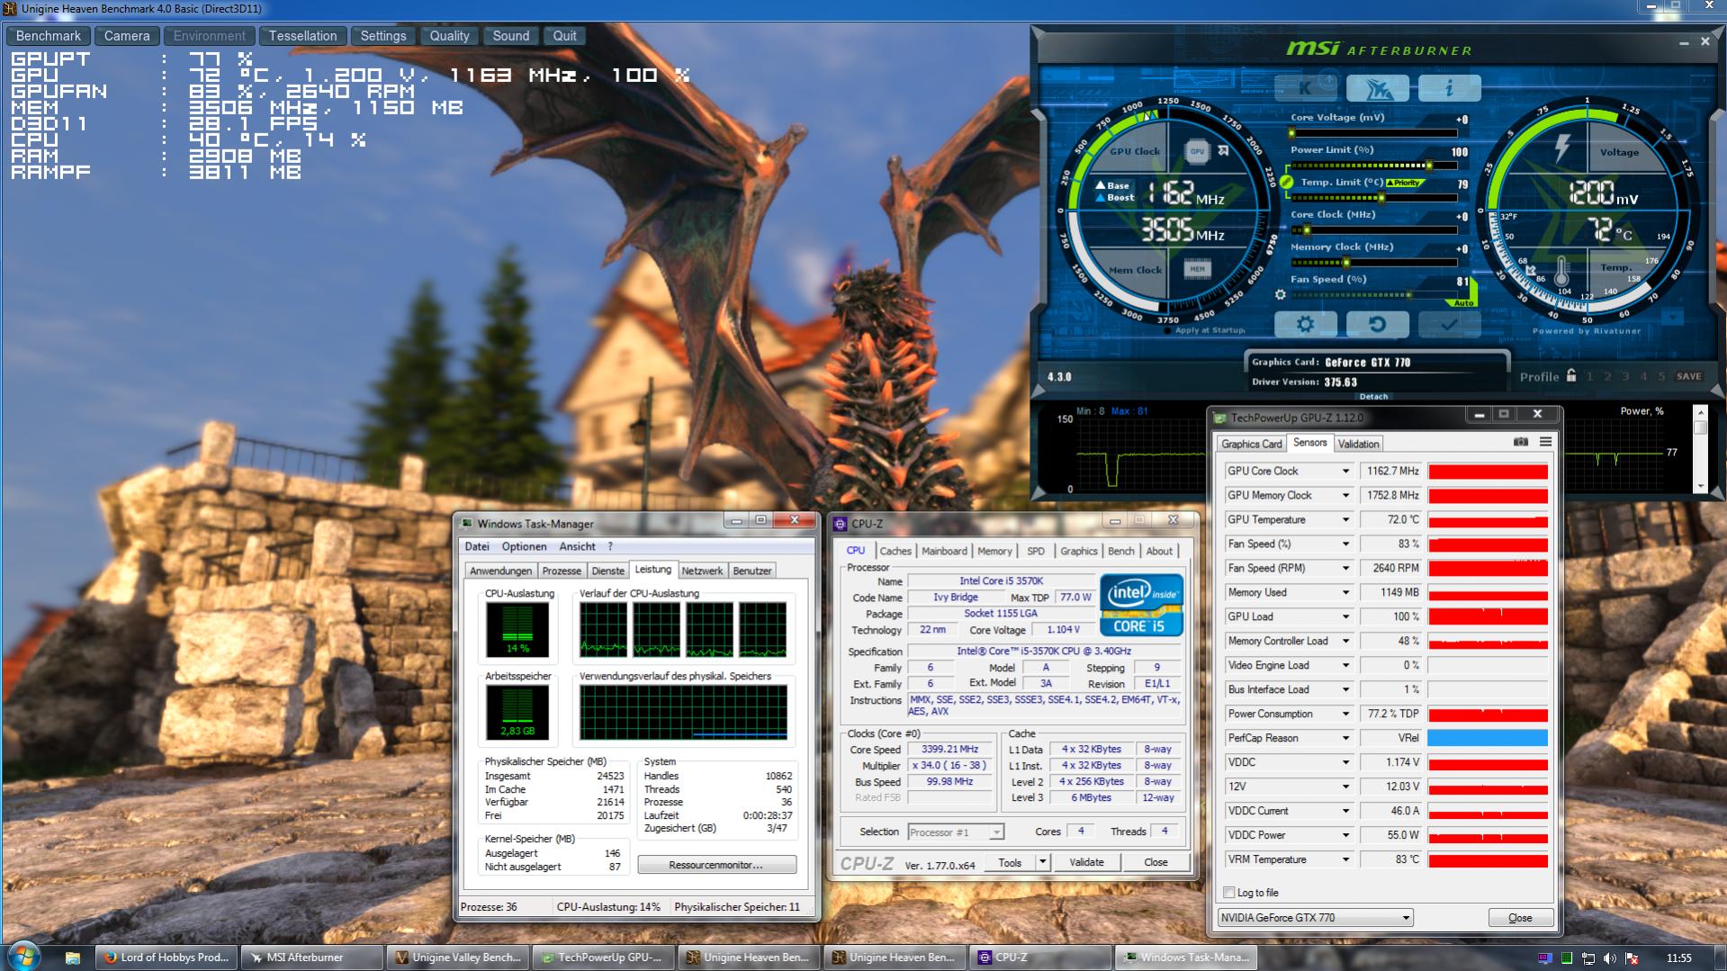Open the GPU-Z hamburger menu

click(x=1545, y=442)
